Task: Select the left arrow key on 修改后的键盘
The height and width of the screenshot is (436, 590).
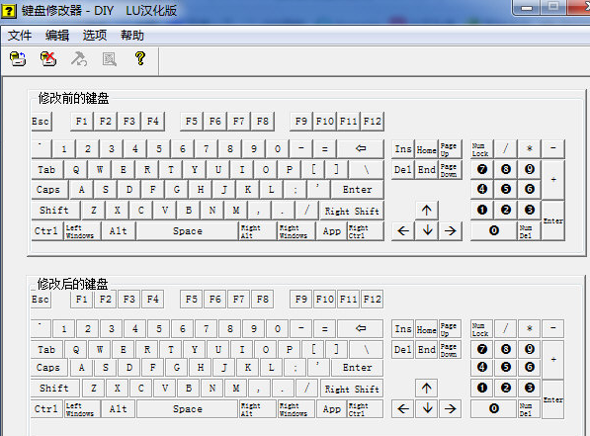Action: click(x=403, y=408)
